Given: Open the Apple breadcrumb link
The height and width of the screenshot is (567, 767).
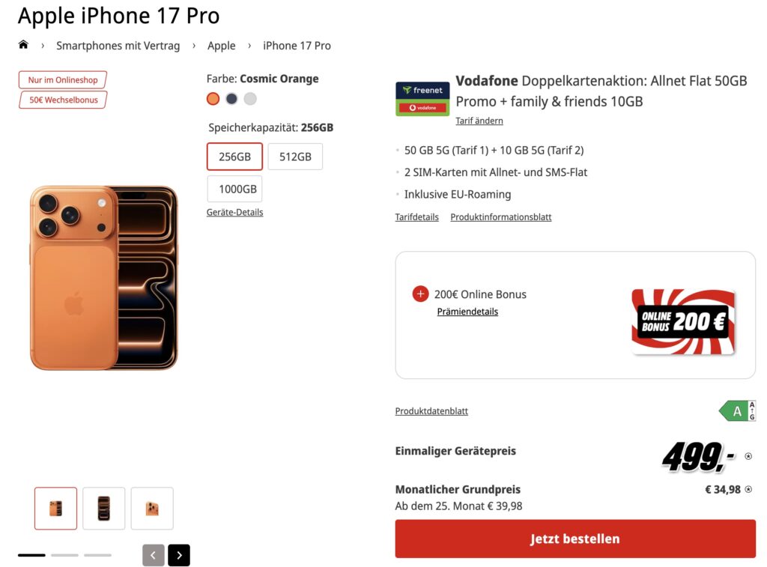Looking at the screenshot, I should click(221, 46).
